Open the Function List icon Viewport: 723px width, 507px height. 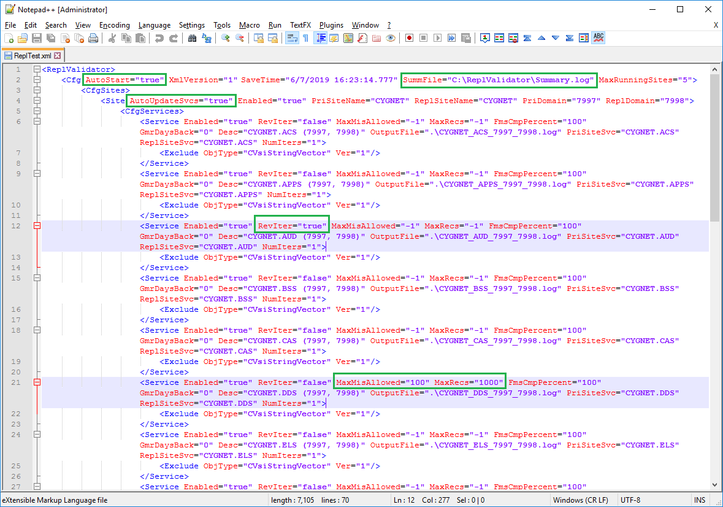(x=362, y=38)
